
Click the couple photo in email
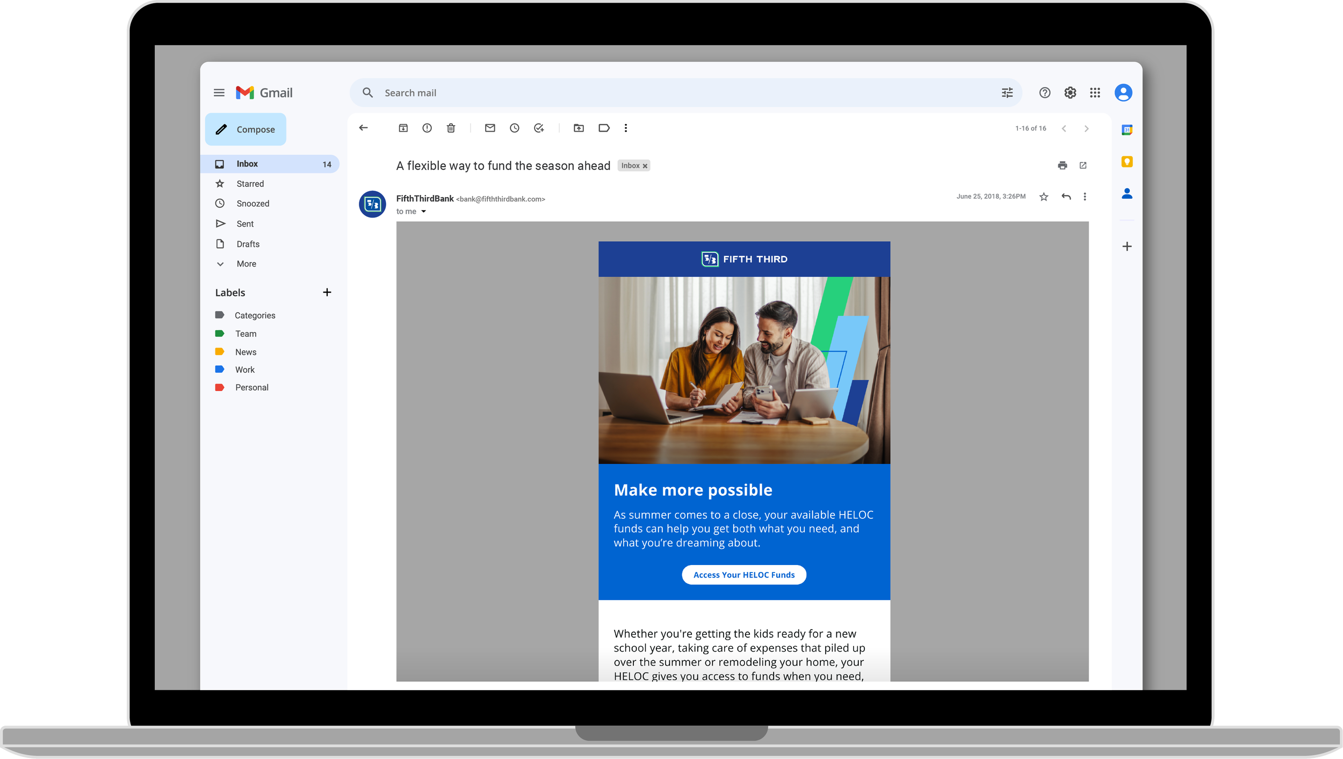pos(744,370)
